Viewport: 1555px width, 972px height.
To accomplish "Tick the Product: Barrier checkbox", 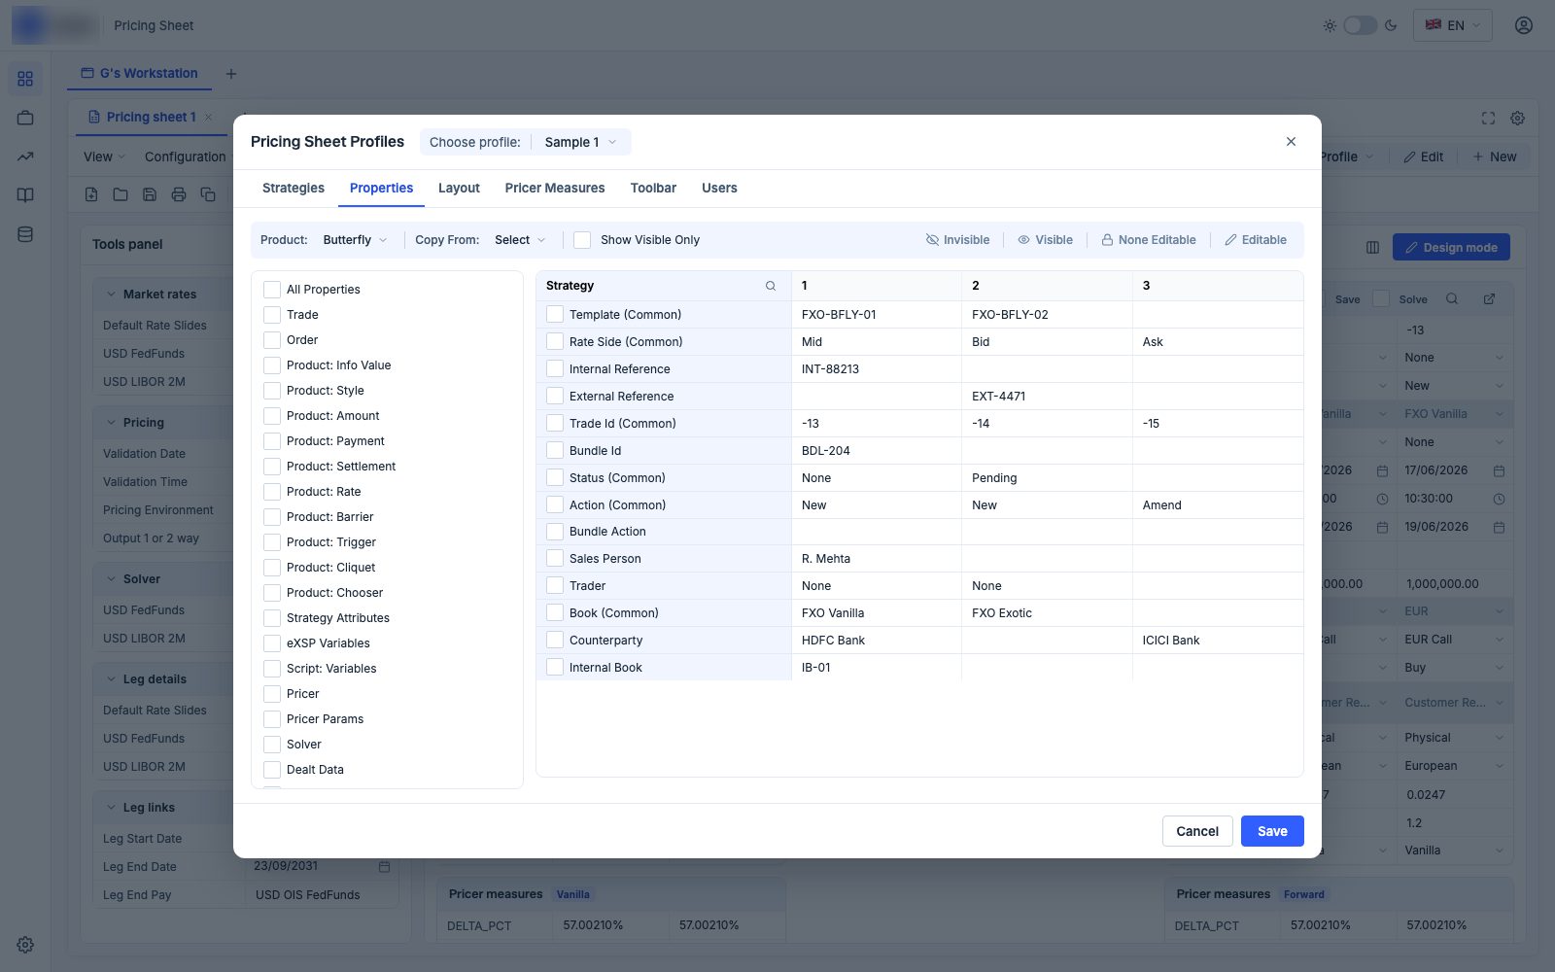I will (272, 517).
